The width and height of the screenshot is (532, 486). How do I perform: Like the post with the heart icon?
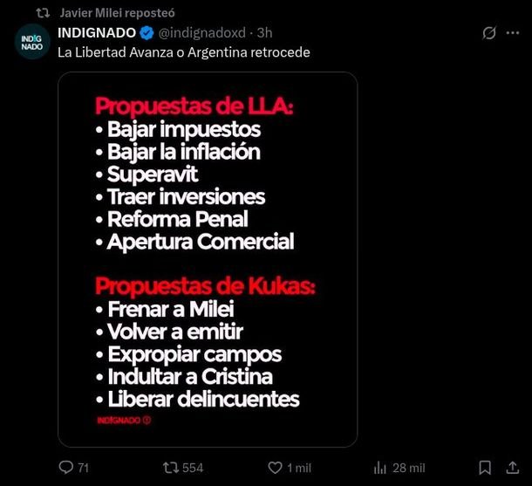275,468
